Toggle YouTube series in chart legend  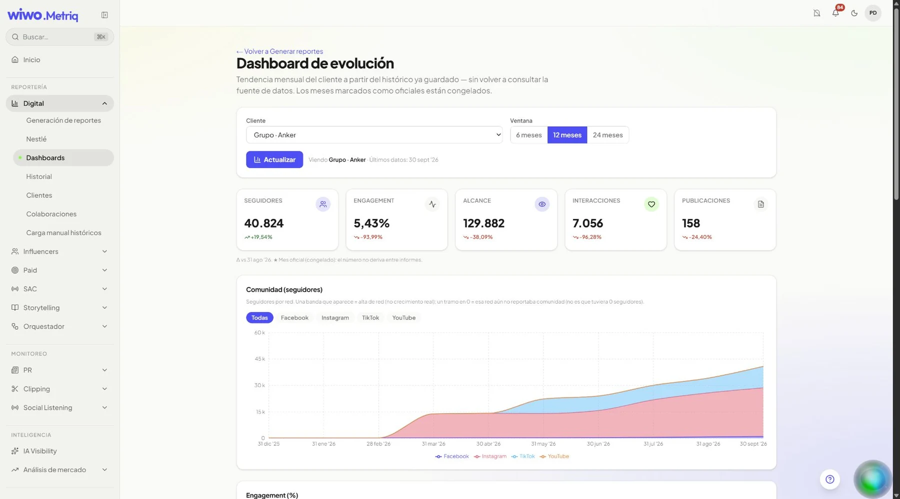coord(554,457)
